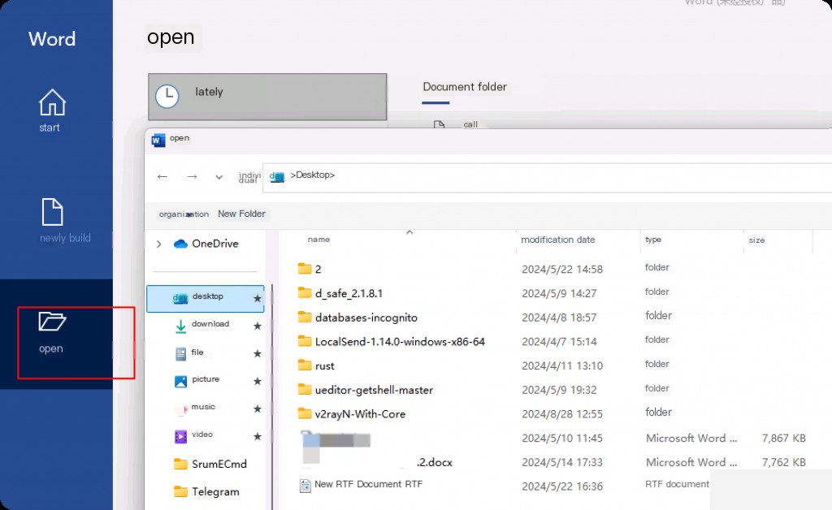Image resolution: width=832 pixels, height=510 pixels.
Task: Click the date '2024/4/11 13:10'
Action: click(x=562, y=365)
